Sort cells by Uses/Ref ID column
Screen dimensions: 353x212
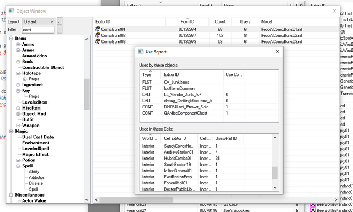tap(228, 138)
